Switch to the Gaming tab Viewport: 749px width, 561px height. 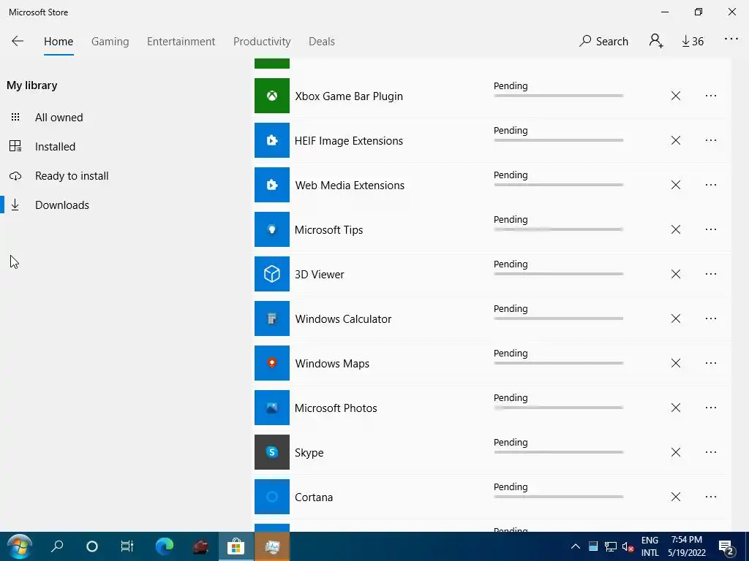click(x=110, y=42)
